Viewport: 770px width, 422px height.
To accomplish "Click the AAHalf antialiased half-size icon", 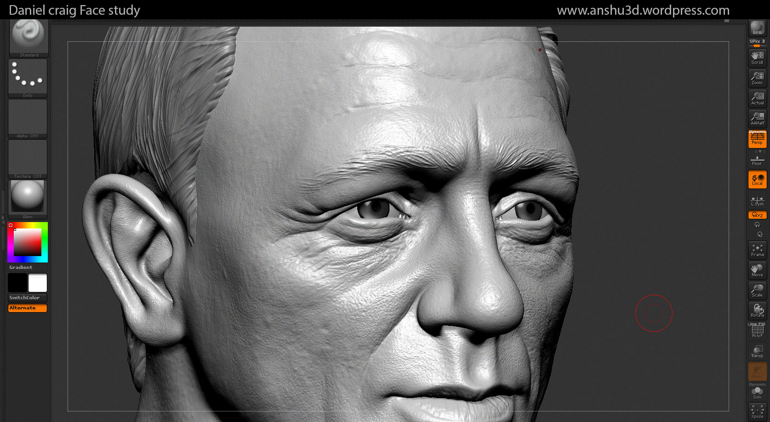I will coord(757,118).
